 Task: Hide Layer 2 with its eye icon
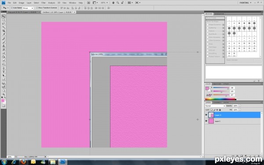click(206, 115)
